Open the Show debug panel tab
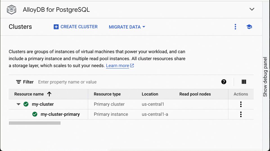270x151 pixels. coord(265,77)
